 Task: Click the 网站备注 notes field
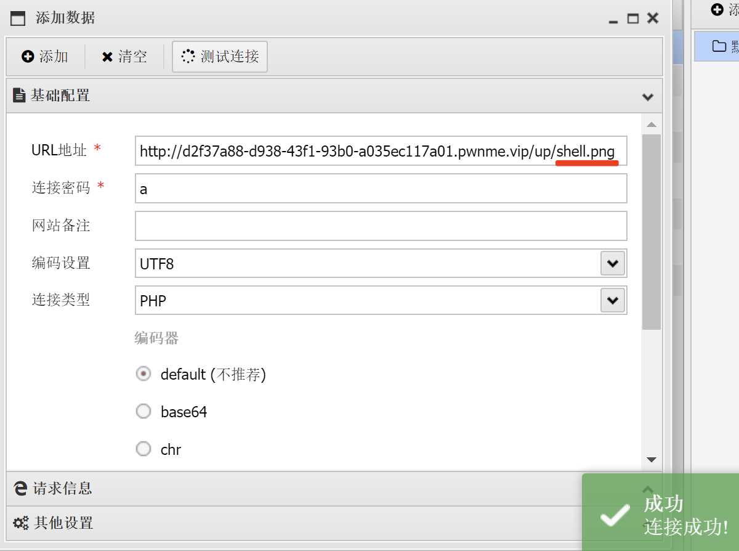pos(381,226)
